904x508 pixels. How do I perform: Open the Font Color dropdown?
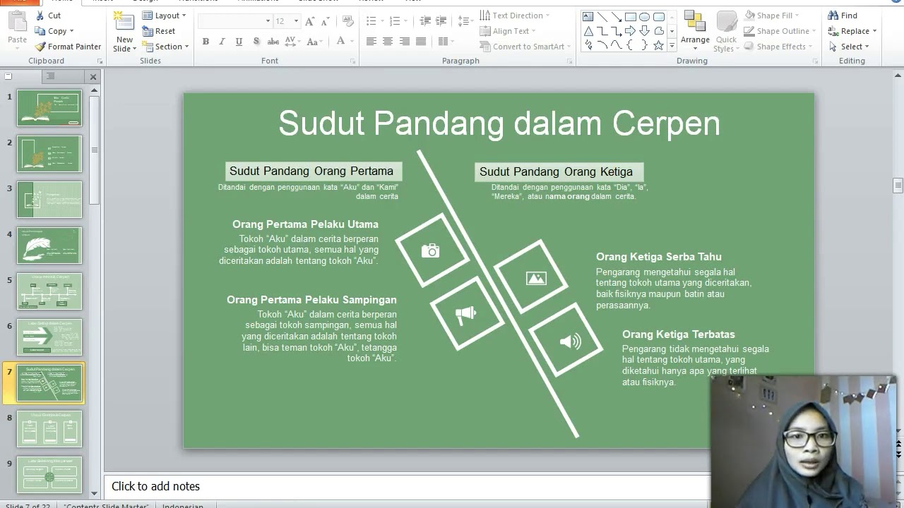[x=351, y=42]
